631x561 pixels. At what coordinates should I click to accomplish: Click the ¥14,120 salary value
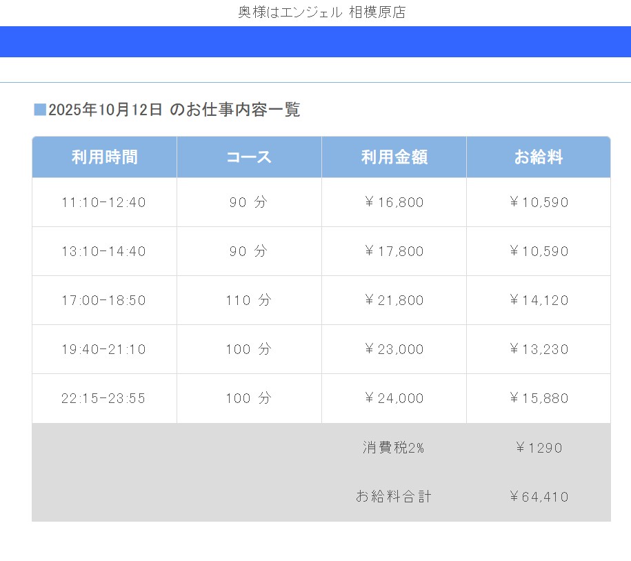[539, 301]
